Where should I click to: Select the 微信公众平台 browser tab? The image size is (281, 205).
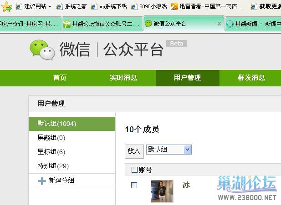coord(184,24)
